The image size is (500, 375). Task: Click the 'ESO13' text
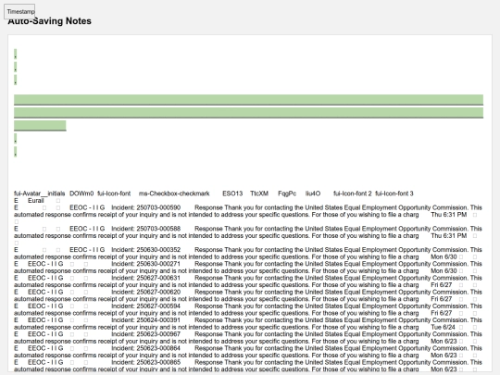[232, 194]
